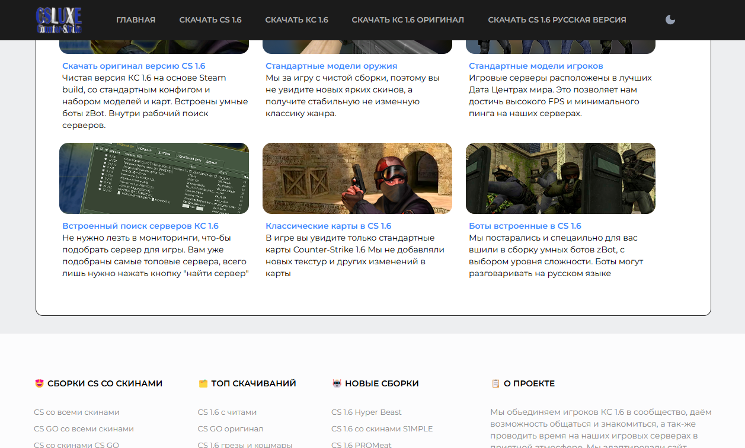Screen dimensions: 745x448
Task: Open footer link CS 1.6 с читами
Action: (227, 412)
